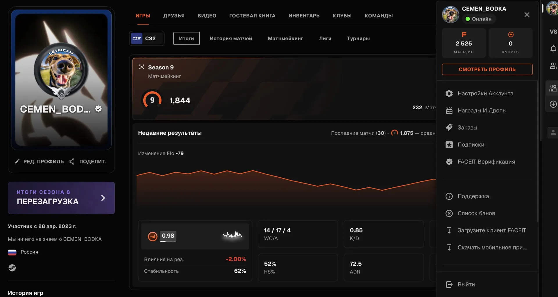The width and height of the screenshot is (558, 297).
Task: Expand the ИТОГИ СЕЗОНА 8 ПЕРЕЗАГРУЗКА banner arrow
Action: coord(103,198)
